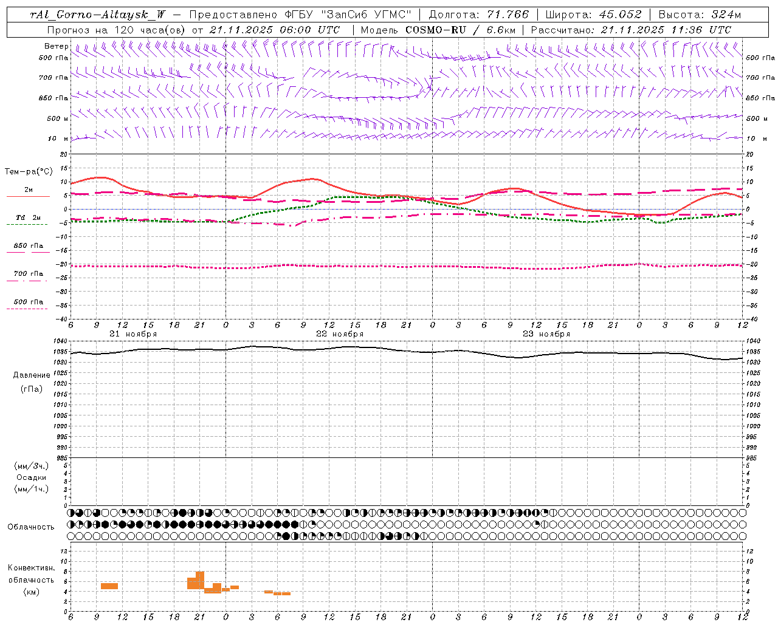Click the Ветер panel label
Image resolution: width=778 pixels, height=622 pixels.
tap(57, 46)
